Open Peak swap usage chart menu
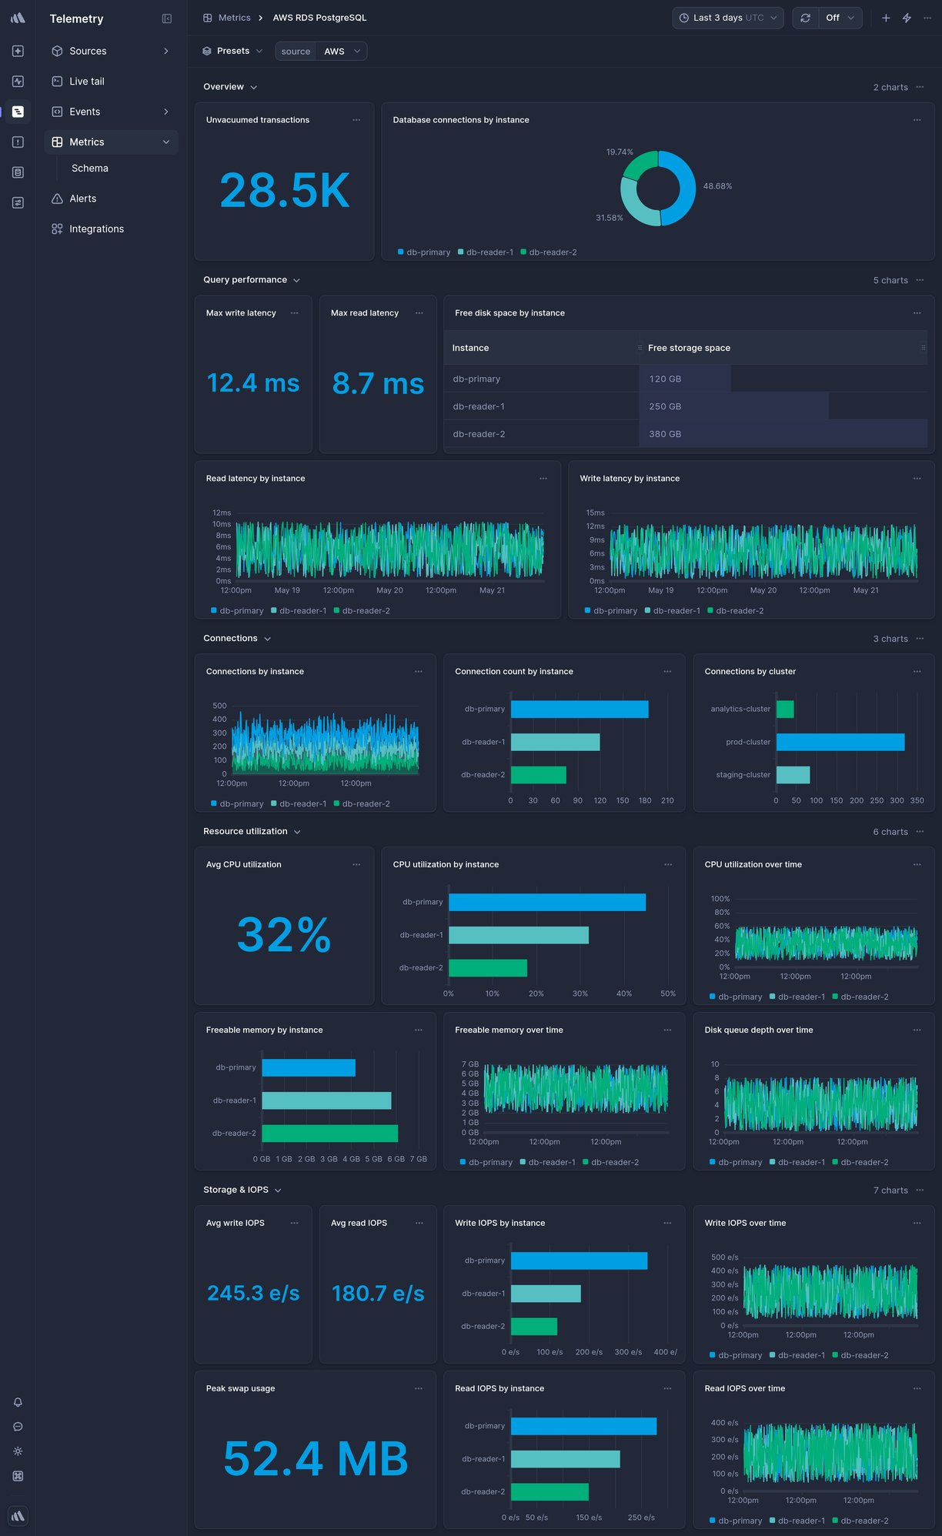The image size is (942, 1536). [x=419, y=1389]
